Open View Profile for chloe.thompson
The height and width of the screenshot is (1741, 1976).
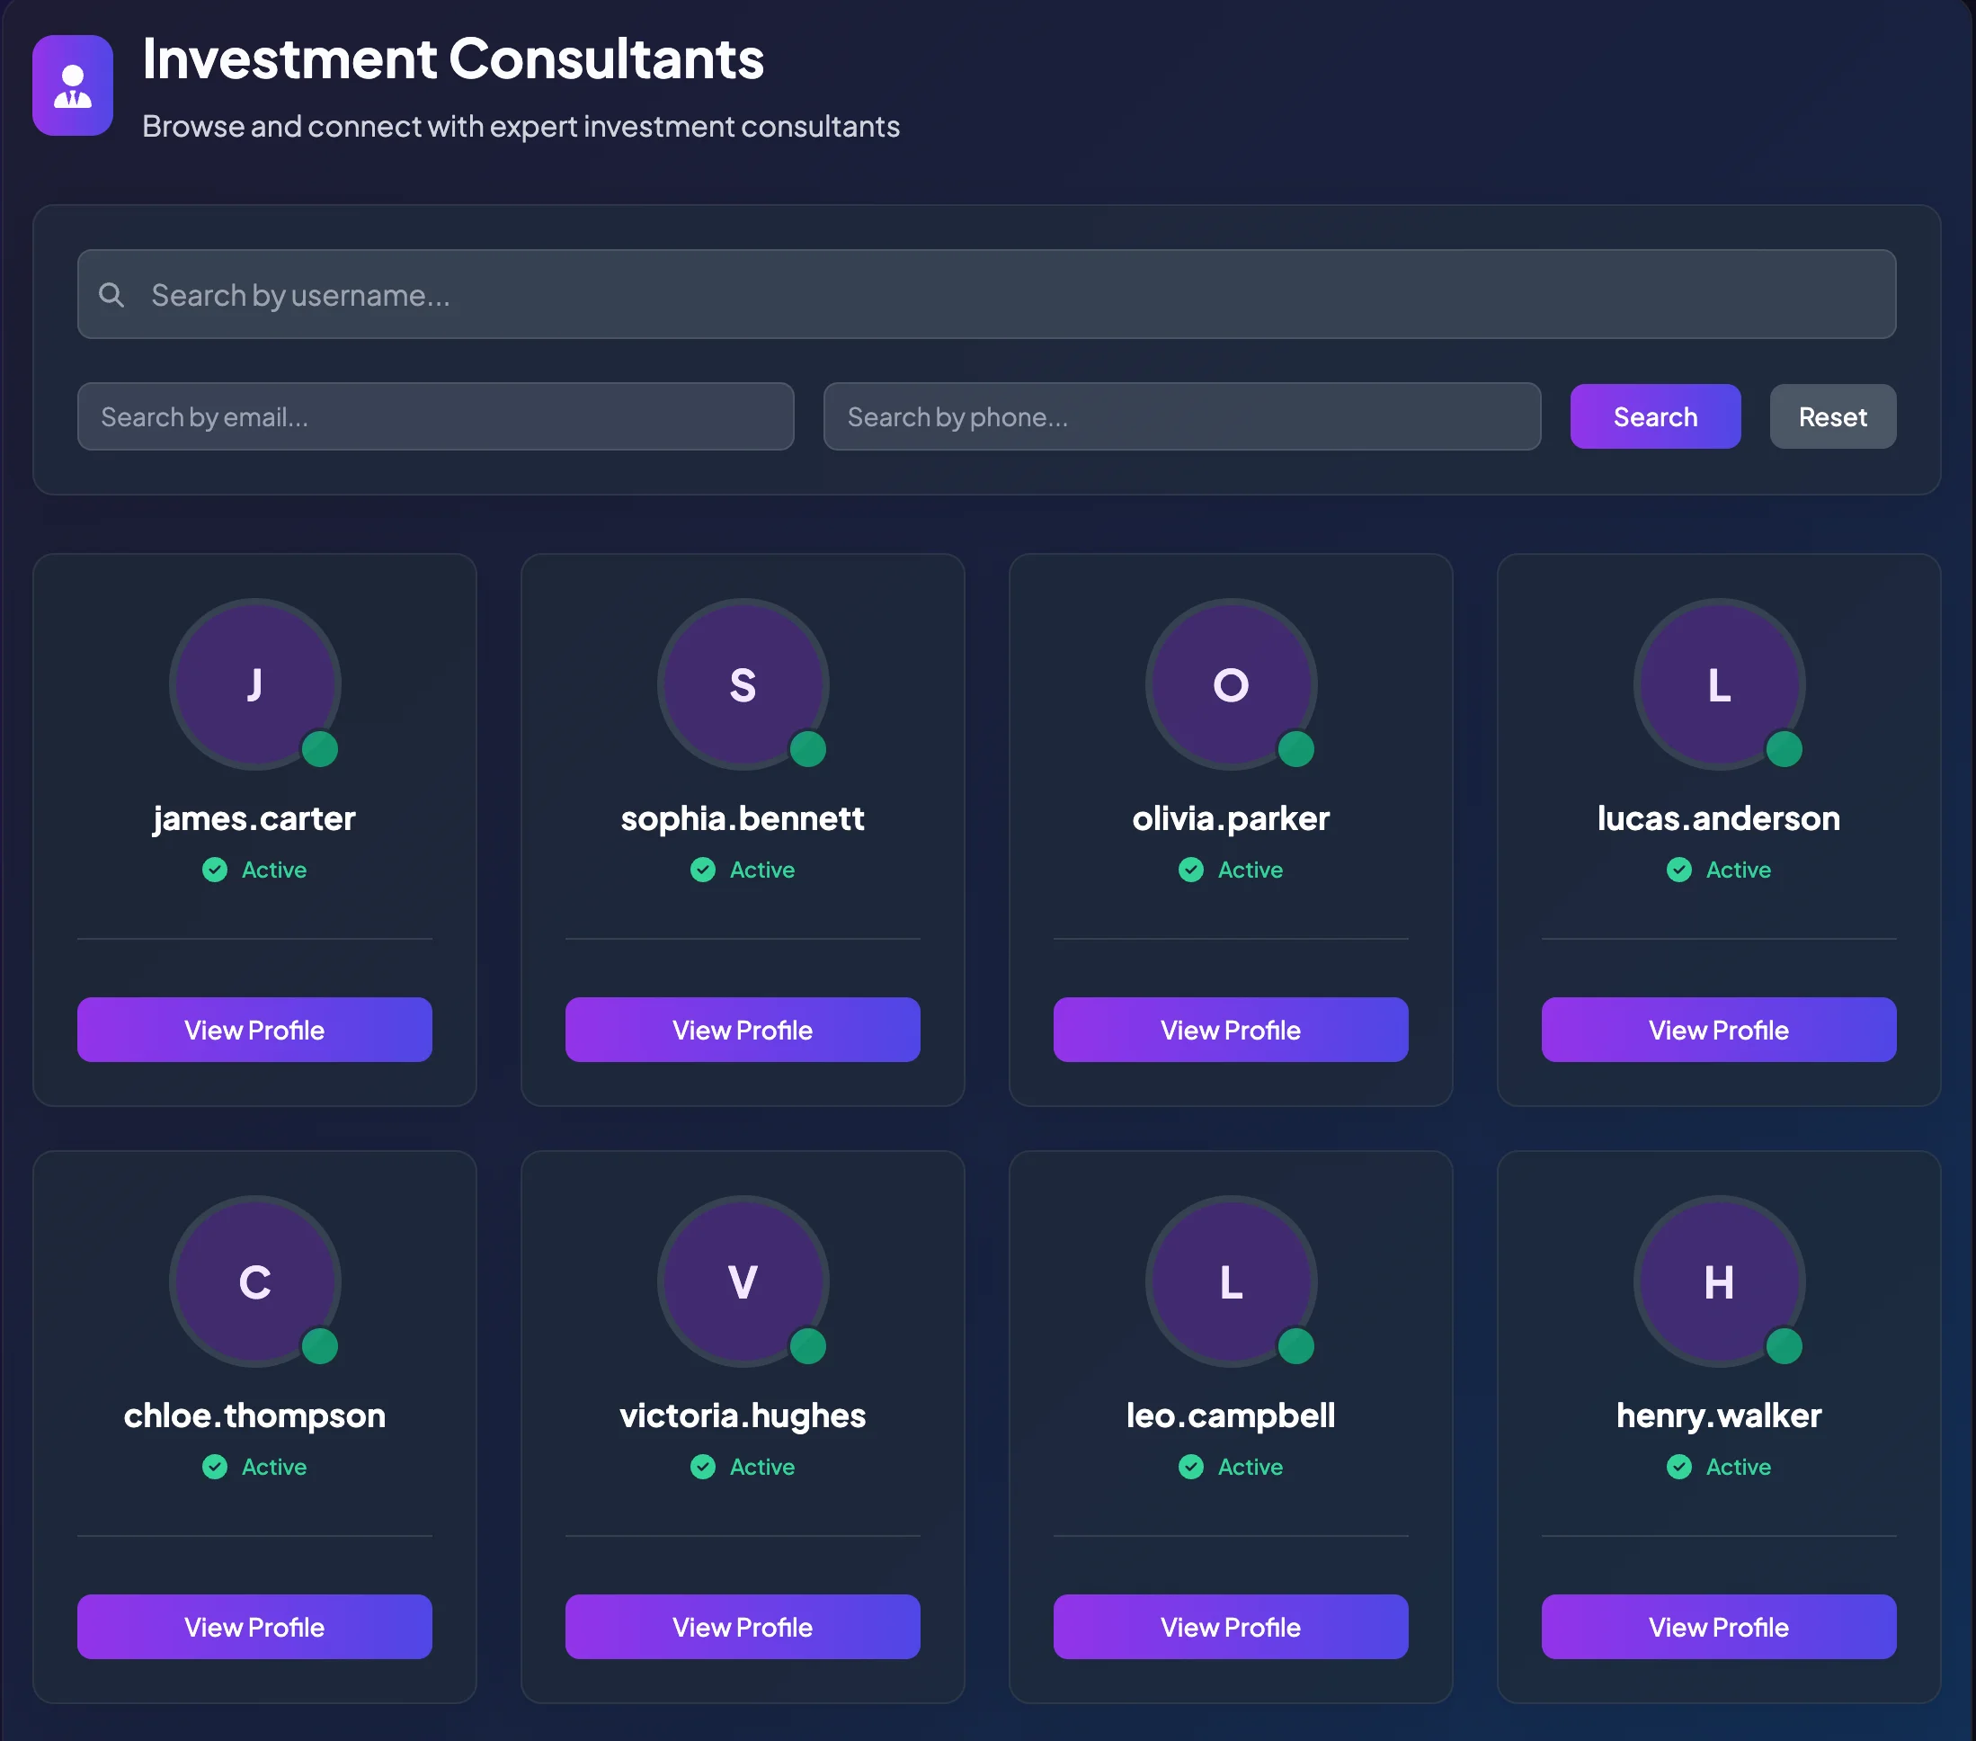[x=254, y=1627]
